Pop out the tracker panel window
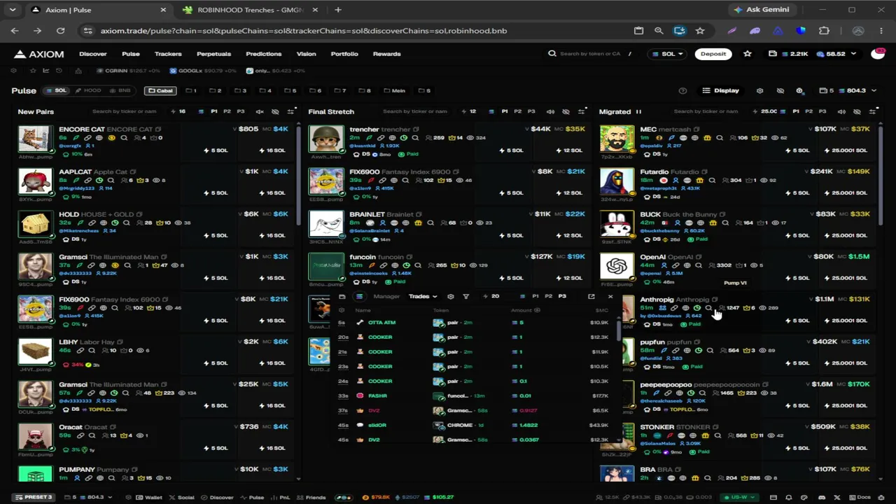This screenshot has width=896, height=504. coord(591,296)
